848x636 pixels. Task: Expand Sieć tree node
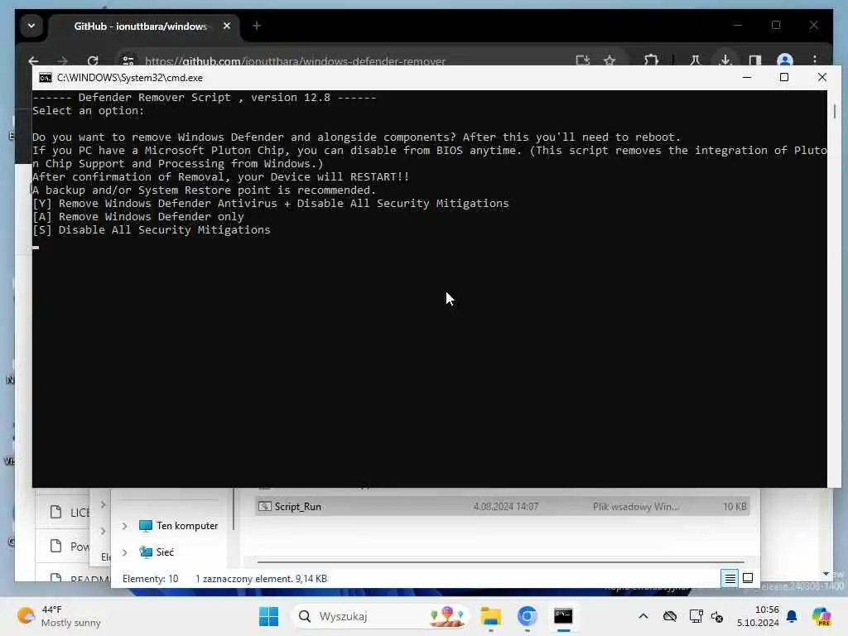pos(125,552)
